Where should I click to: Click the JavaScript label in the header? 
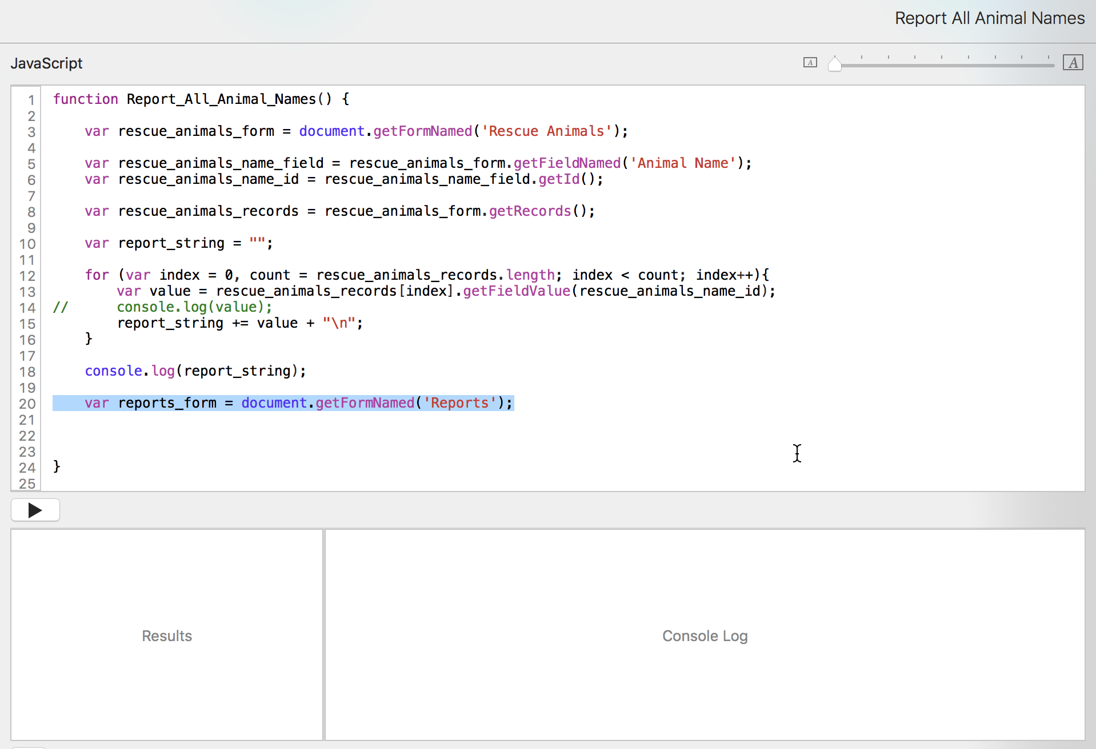pyautogui.click(x=46, y=63)
